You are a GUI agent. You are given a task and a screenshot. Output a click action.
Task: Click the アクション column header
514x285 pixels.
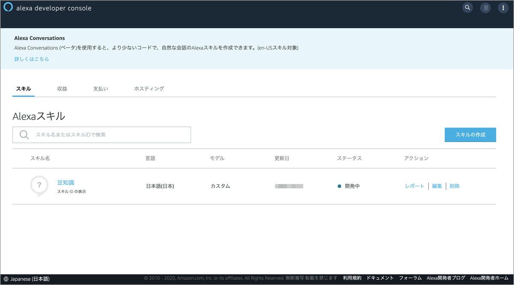click(416, 158)
